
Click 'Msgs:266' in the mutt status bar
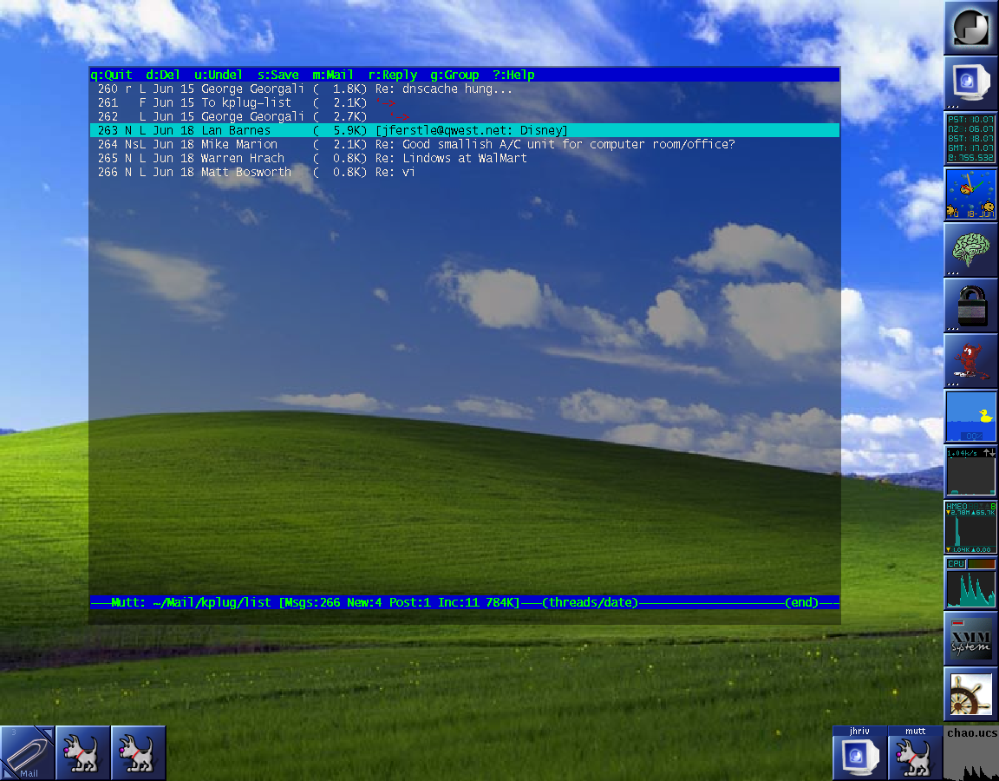pos(312,602)
